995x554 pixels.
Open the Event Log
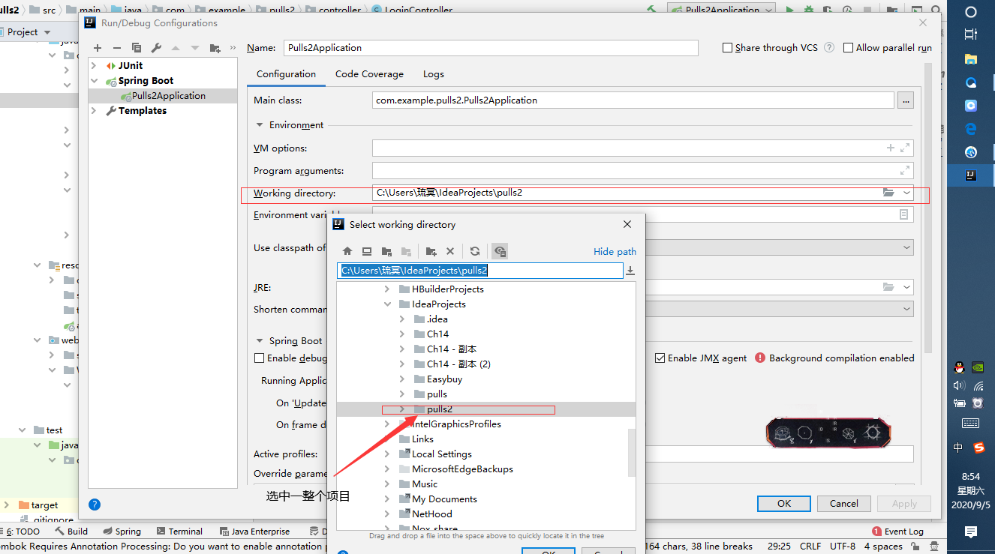(898, 532)
